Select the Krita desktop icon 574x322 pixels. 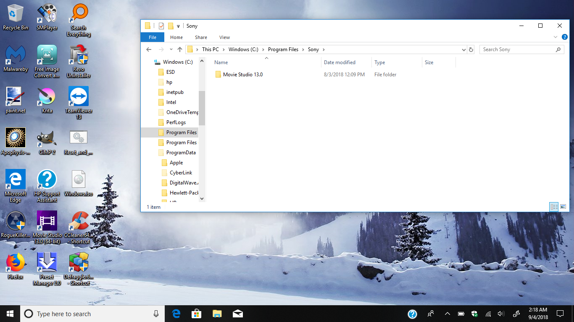47,100
